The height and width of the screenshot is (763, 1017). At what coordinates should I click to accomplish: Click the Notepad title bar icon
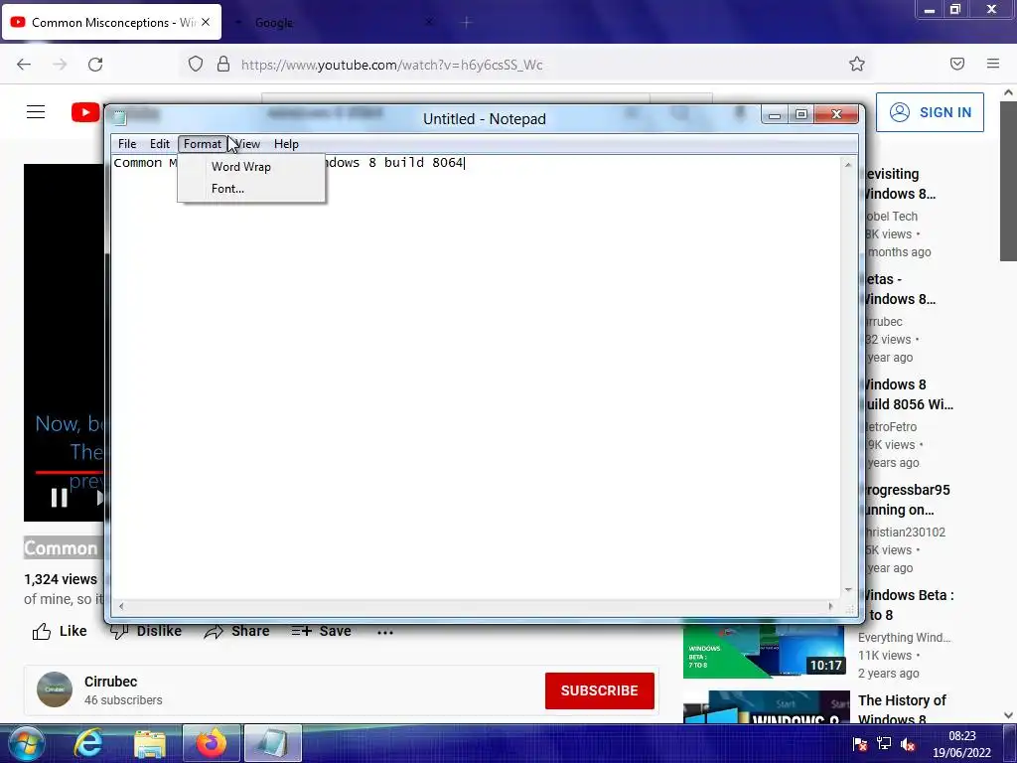tap(119, 117)
